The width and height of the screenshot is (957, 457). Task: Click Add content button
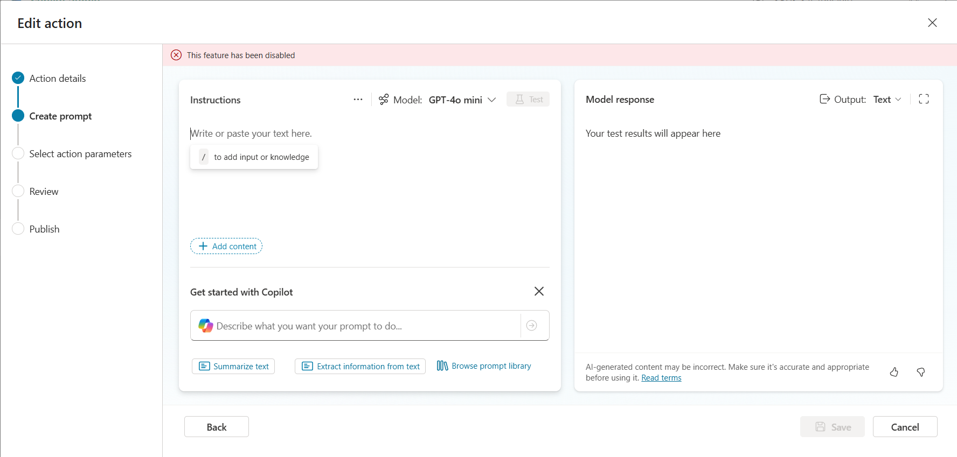tap(226, 246)
